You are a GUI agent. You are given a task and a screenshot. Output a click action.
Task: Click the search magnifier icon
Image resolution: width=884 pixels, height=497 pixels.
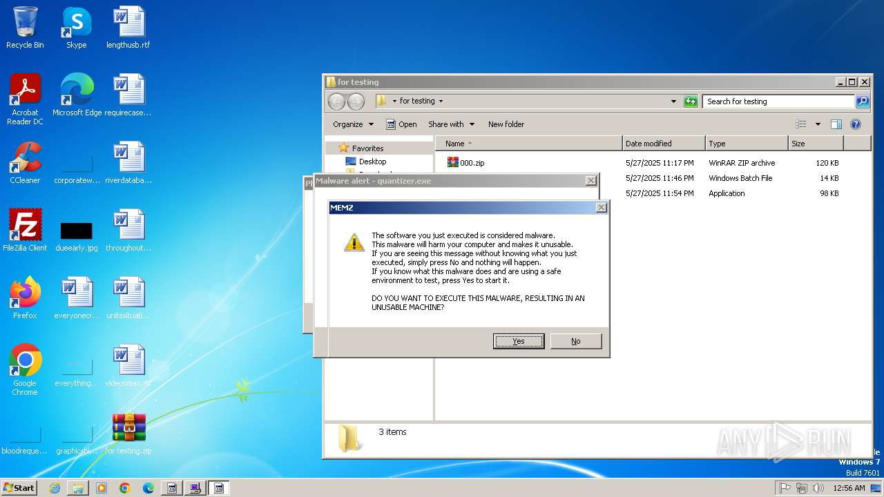[x=863, y=101]
